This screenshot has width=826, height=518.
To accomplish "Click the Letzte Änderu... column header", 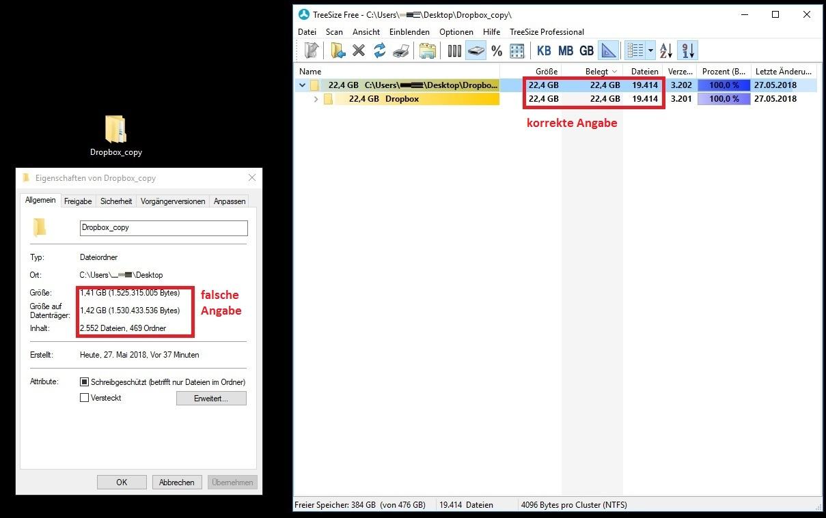I will pos(784,71).
